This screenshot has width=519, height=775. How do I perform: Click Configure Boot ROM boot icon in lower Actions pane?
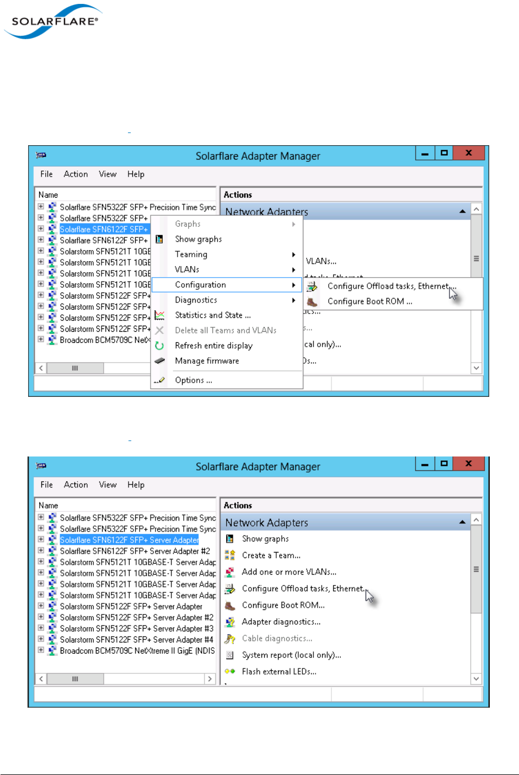(230, 606)
